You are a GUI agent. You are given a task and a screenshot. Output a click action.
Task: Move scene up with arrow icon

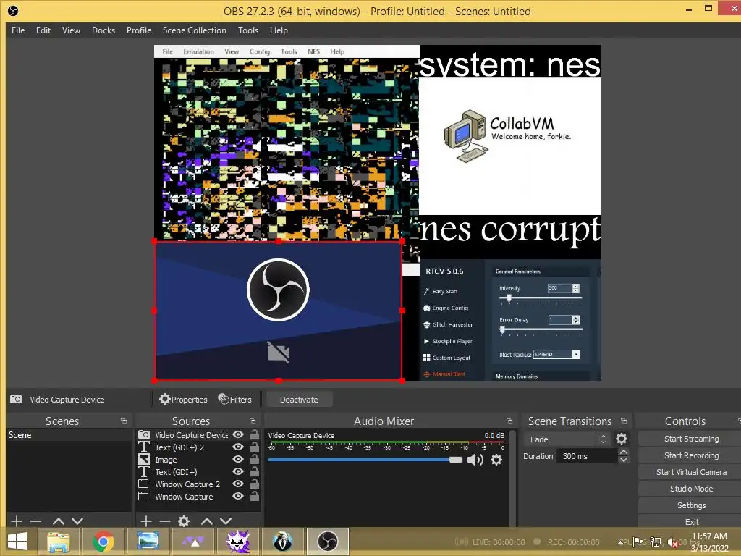pos(59,521)
